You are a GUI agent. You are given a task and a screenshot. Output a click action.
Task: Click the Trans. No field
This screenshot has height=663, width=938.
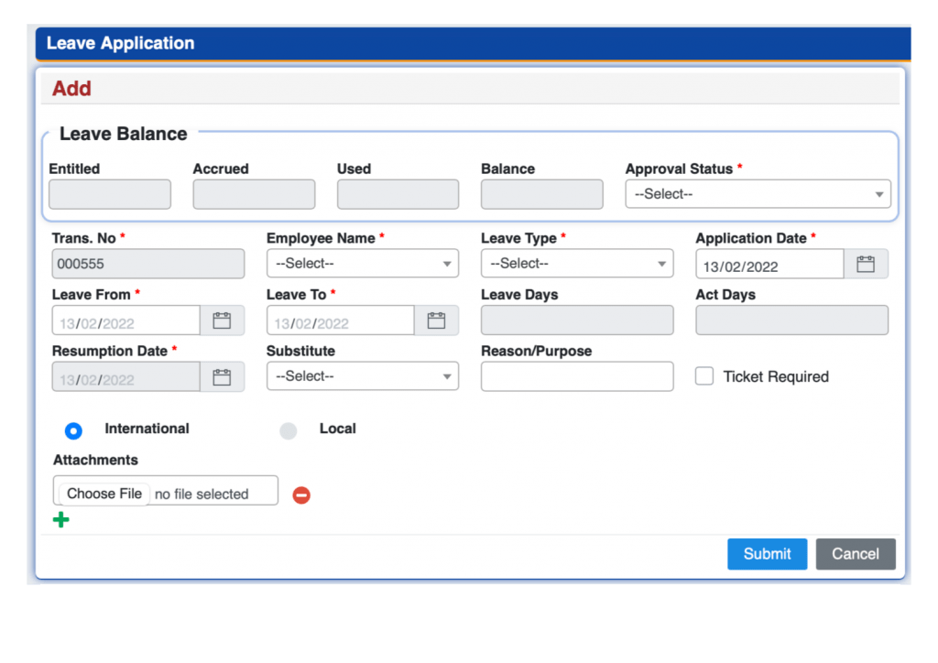tap(147, 263)
